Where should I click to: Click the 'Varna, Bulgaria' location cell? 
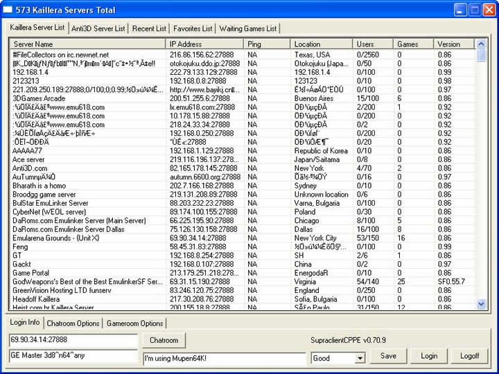click(317, 203)
